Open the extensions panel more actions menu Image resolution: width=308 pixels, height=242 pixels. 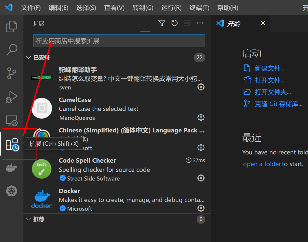[x=200, y=23]
